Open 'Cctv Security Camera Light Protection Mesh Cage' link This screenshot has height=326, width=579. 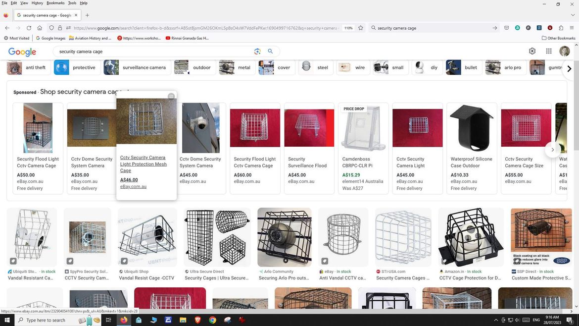[x=144, y=164]
